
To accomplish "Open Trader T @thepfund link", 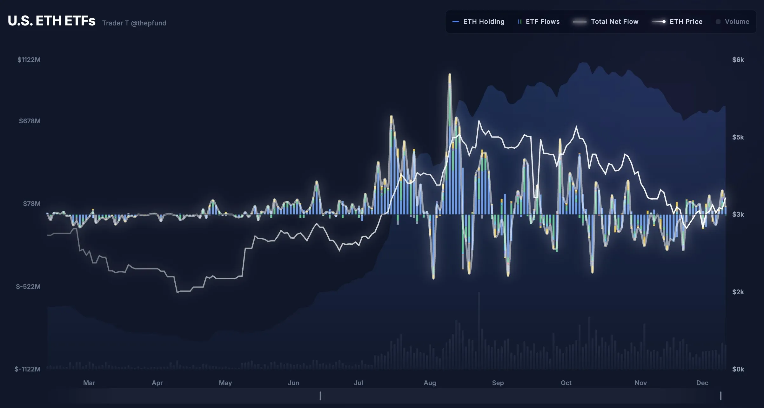I will (134, 23).
